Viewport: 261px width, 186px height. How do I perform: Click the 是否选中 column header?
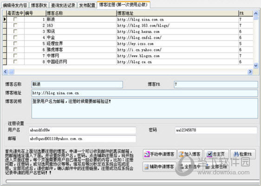coord(15,13)
